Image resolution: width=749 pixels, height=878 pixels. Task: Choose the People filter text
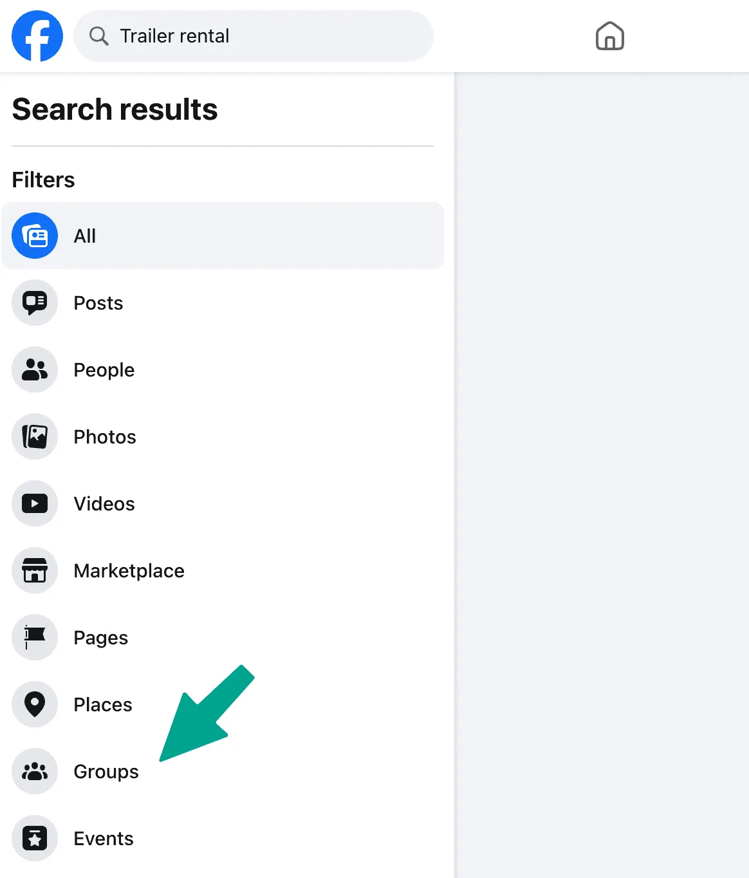pyautogui.click(x=104, y=370)
